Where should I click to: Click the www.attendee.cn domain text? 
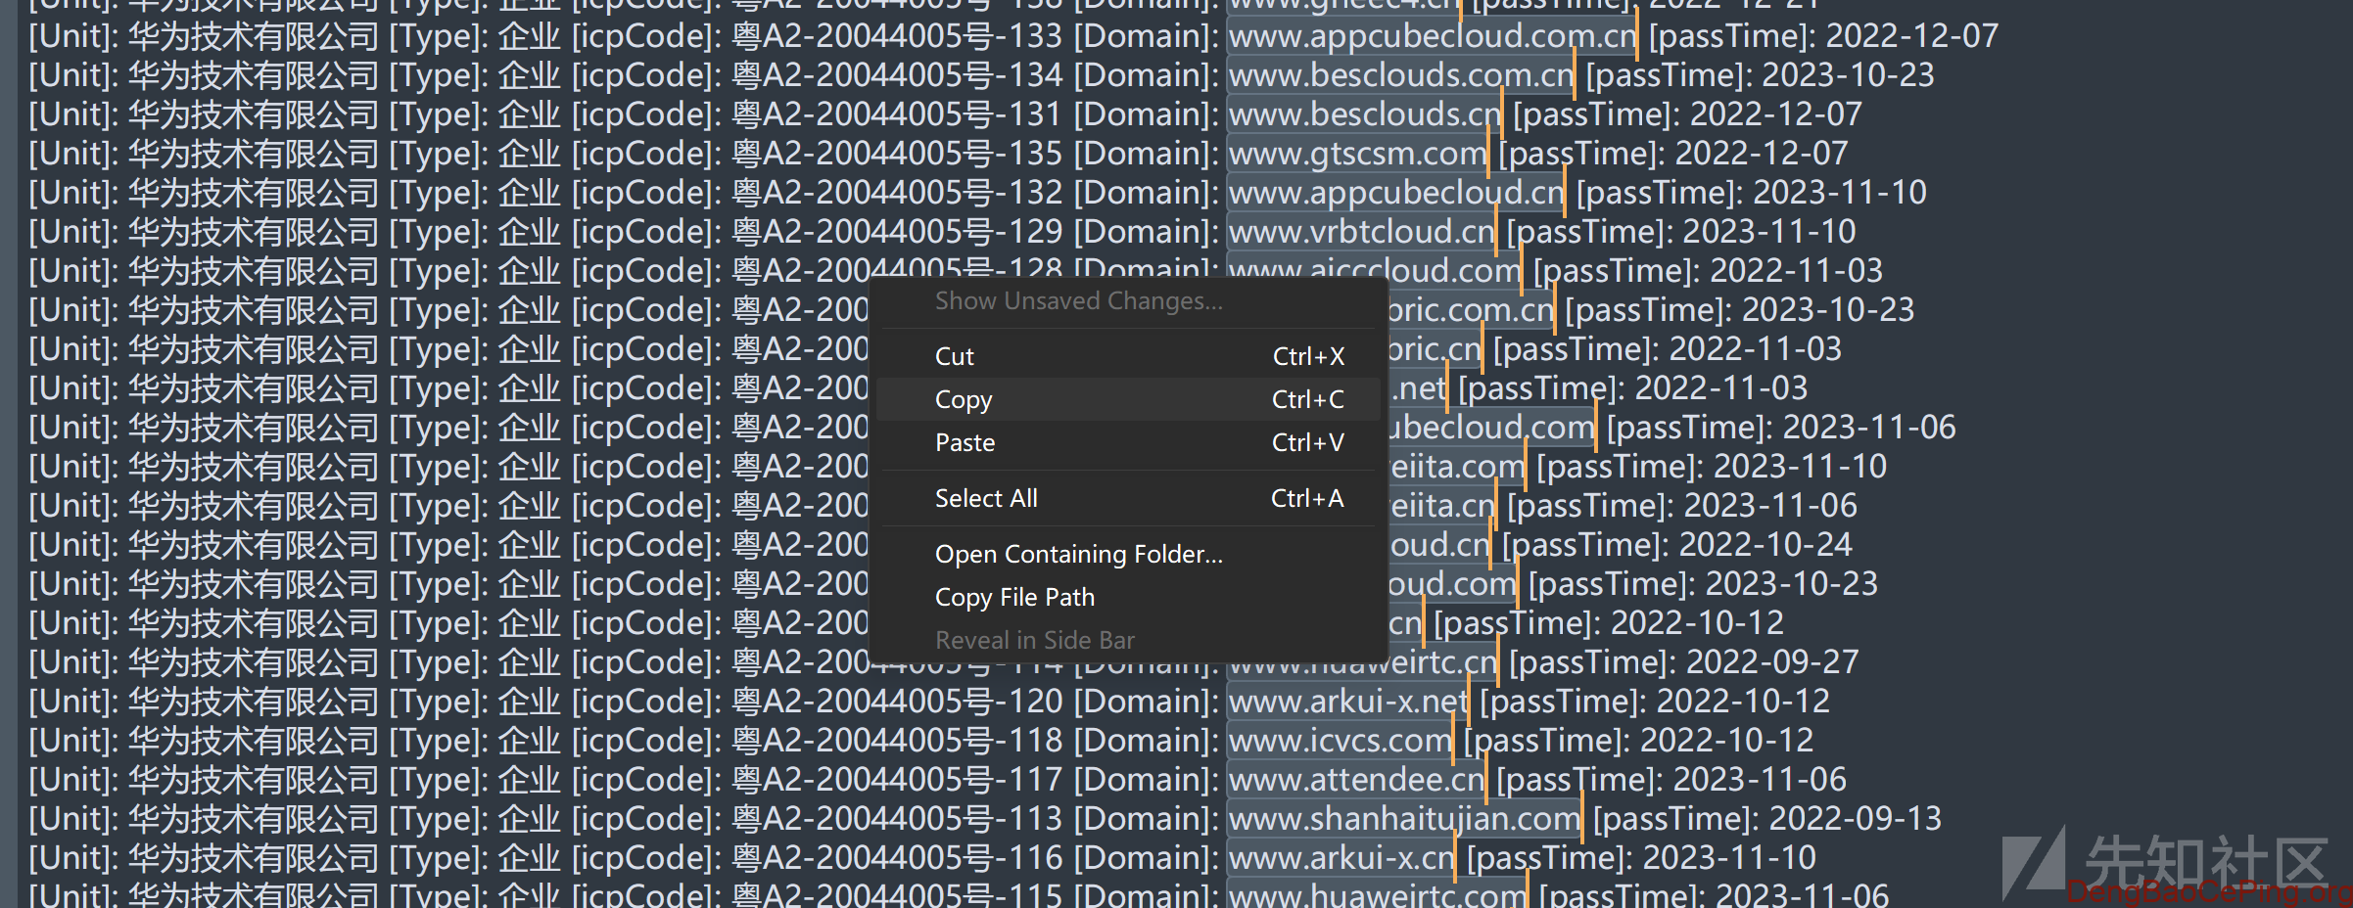(1356, 780)
